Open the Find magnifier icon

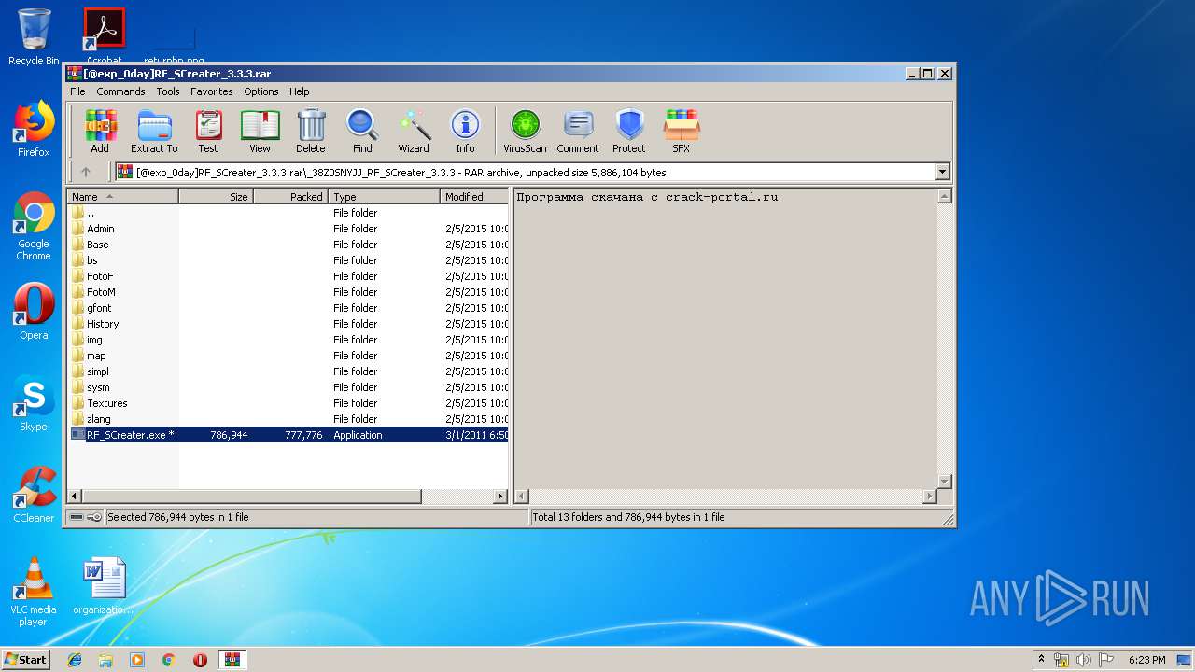coord(362,132)
